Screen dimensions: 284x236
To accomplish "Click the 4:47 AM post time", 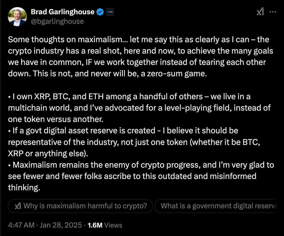I will [x=21, y=225].
